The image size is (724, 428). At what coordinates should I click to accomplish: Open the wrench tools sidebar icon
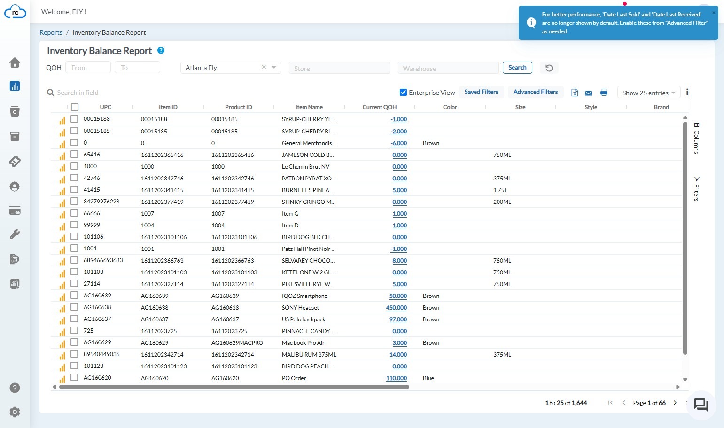coord(15,234)
